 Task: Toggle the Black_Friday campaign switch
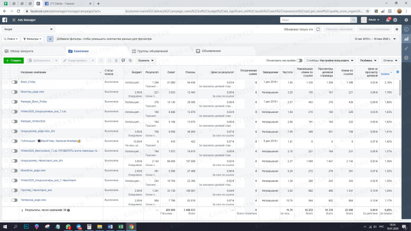(14, 82)
